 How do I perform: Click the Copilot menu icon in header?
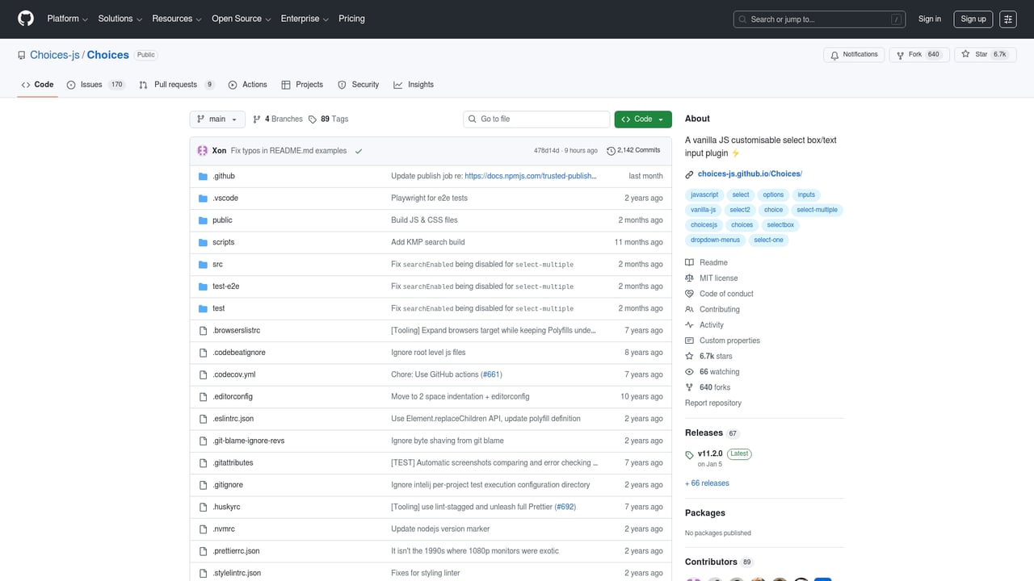[1007, 19]
